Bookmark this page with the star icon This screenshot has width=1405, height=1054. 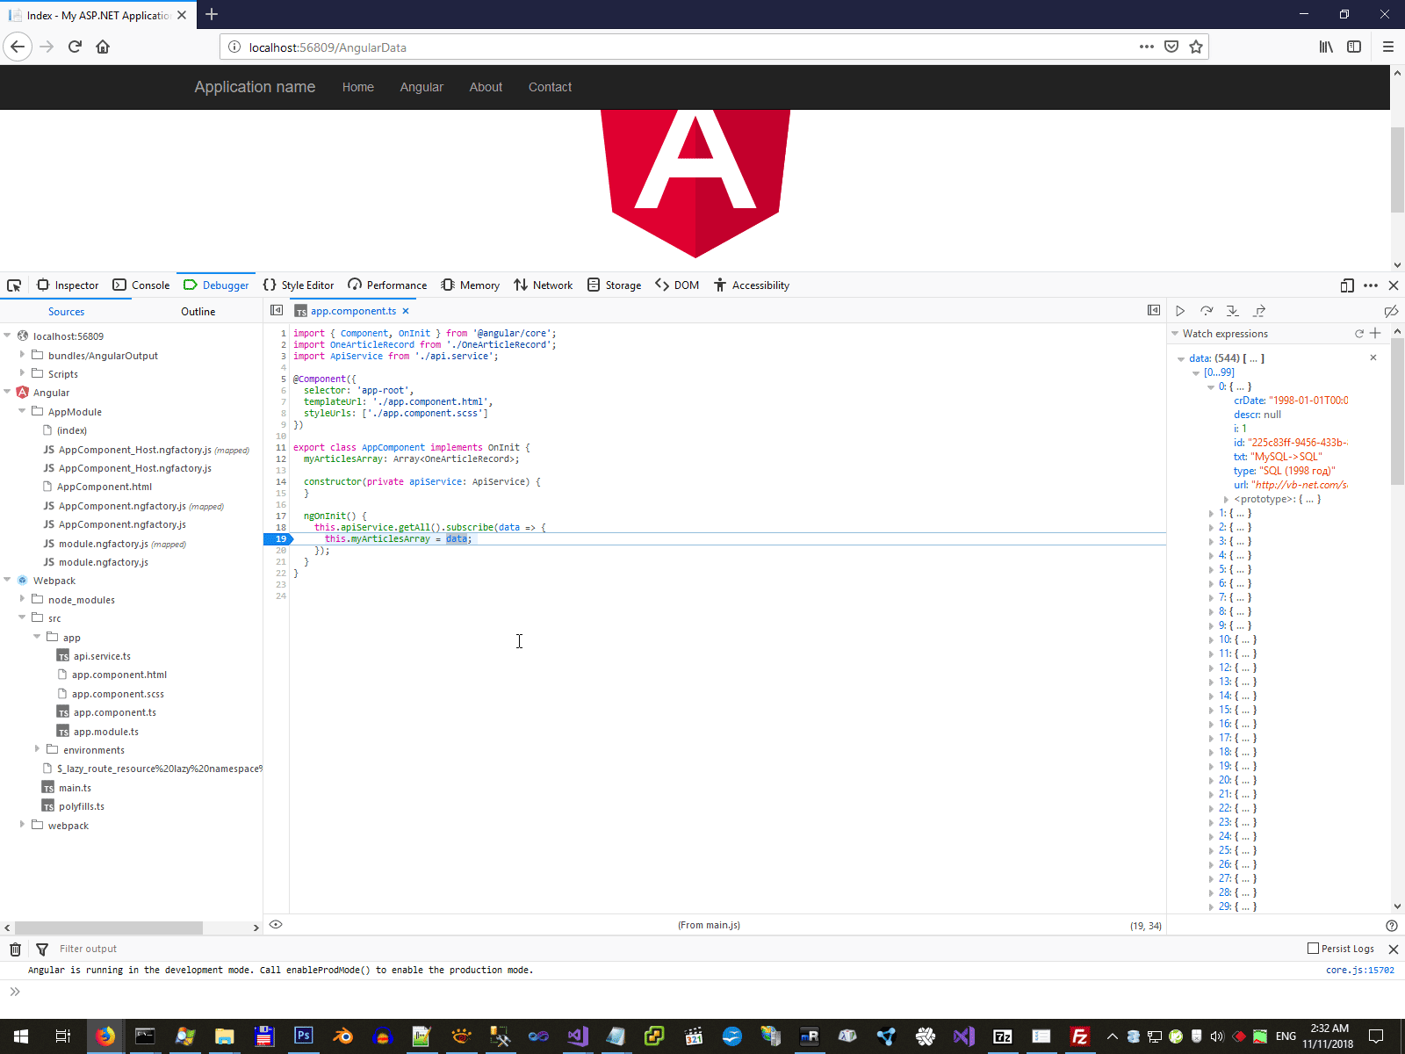pyautogui.click(x=1196, y=47)
